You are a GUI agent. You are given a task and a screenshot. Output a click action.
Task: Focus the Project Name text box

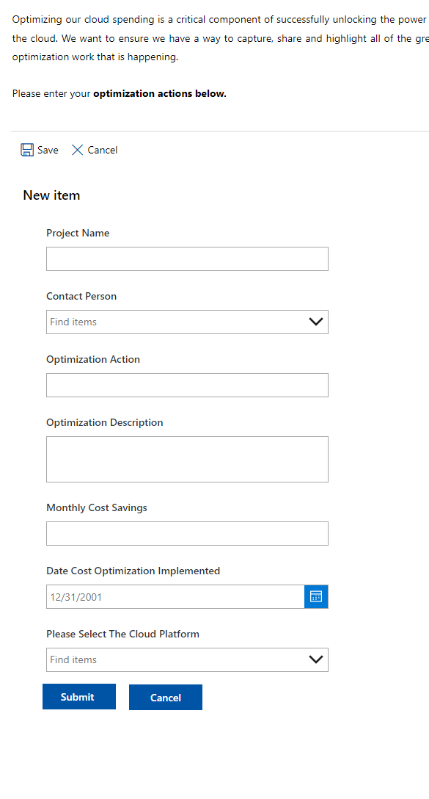click(x=187, y=258)
